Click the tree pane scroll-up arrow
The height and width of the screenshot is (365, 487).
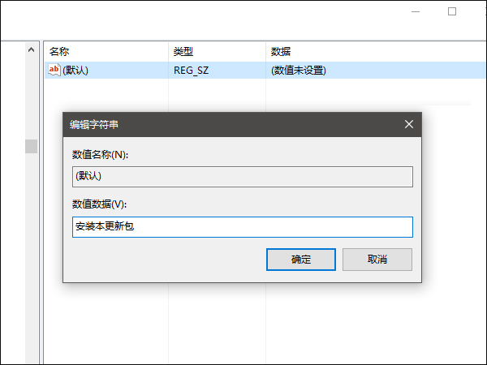pos(31,49)
